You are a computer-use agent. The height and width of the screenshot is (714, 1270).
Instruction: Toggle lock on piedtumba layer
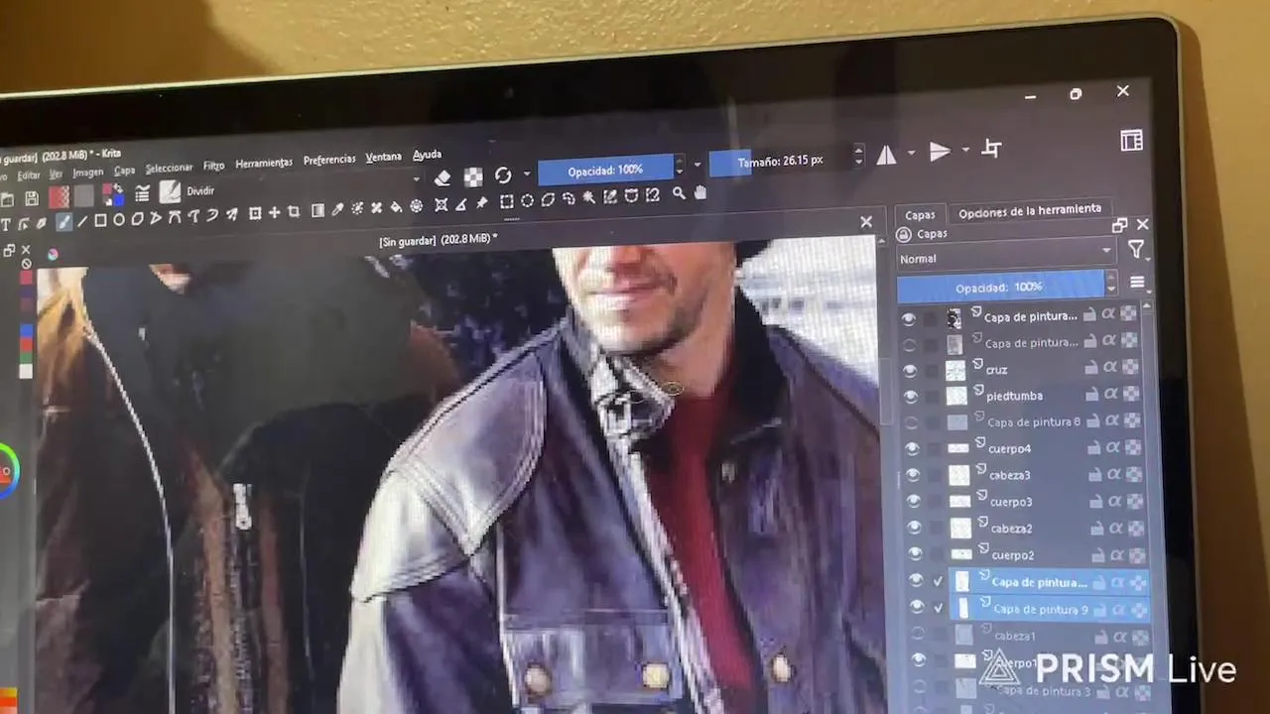click(1091, 394)
